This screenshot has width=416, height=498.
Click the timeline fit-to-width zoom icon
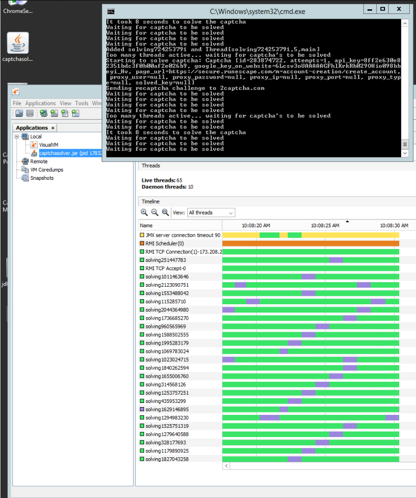[x=165, y=212]
